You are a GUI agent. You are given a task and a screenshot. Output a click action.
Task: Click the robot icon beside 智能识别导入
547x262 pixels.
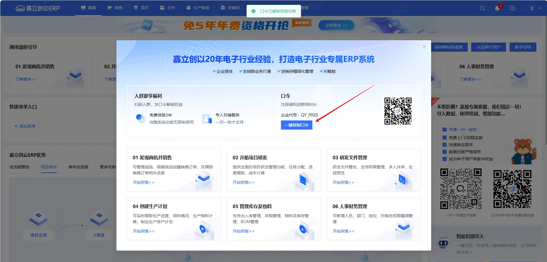coord(443,243)
